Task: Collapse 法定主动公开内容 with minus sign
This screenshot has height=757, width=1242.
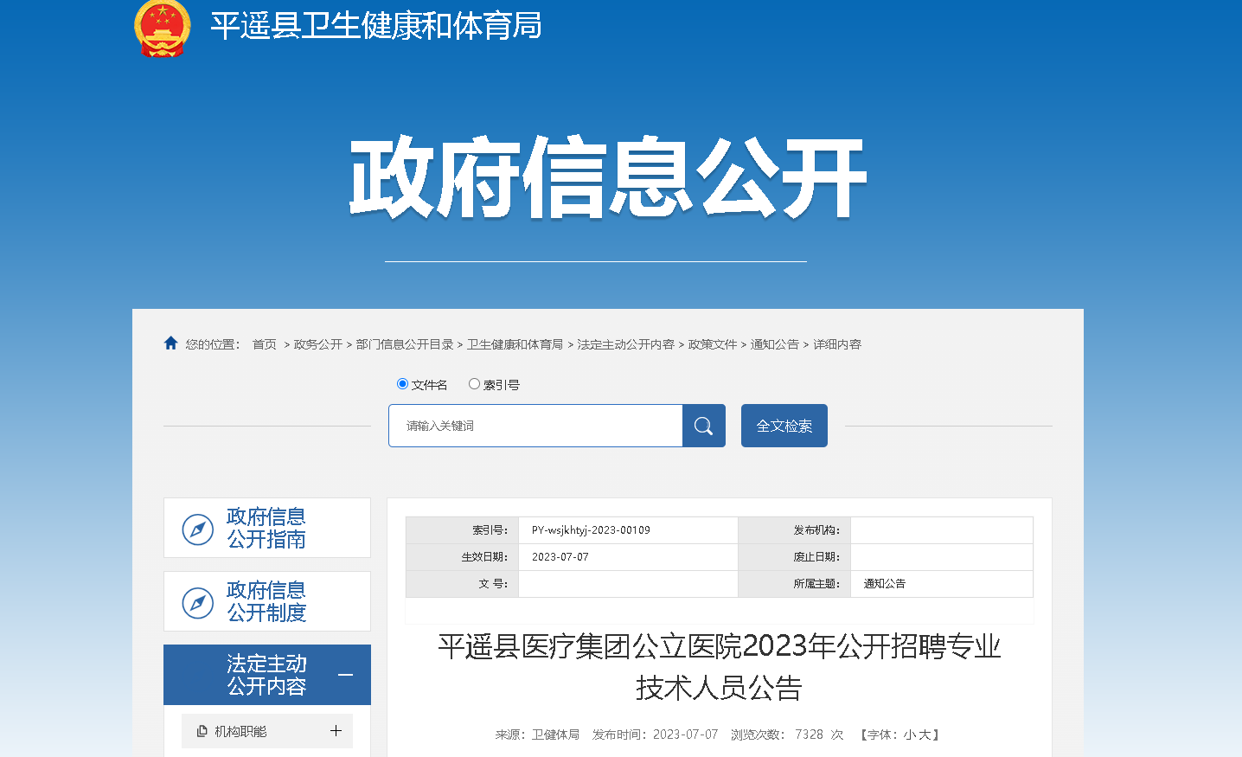Action: pyautogui.click(x=345, y=675)
